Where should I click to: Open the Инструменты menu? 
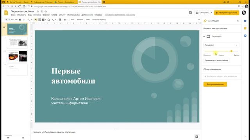[73, 15]
